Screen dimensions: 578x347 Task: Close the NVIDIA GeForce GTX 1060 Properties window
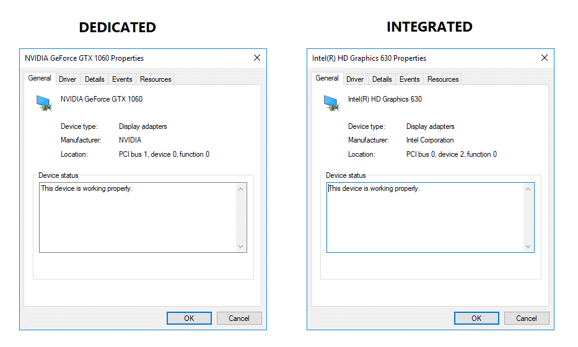pyautogui.click(x=257, y=58)
